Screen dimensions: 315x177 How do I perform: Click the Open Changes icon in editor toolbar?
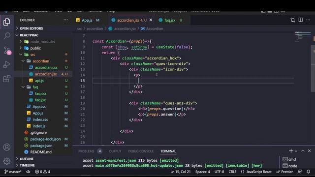click(293, 20)
